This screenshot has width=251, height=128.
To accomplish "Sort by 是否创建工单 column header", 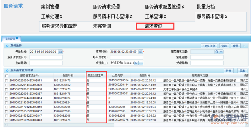I will (x=95, y=75).
